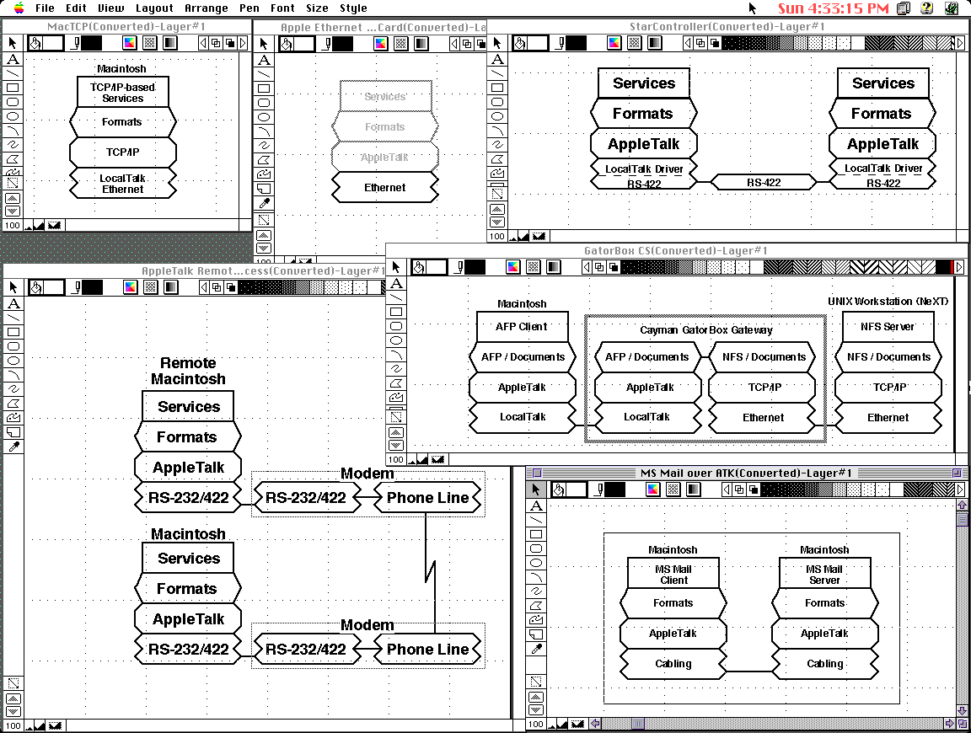Open the Balloon Help menu icon
971x733 pixels.
(926, 8)
